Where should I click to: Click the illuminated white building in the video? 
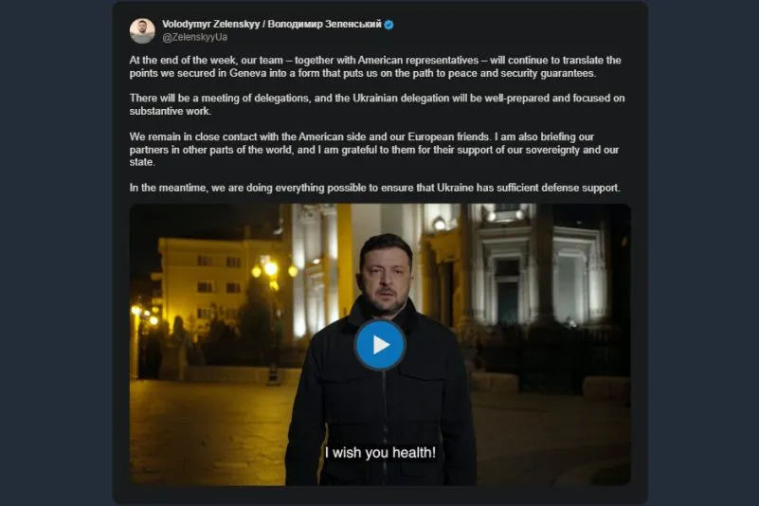pos(537,269)
